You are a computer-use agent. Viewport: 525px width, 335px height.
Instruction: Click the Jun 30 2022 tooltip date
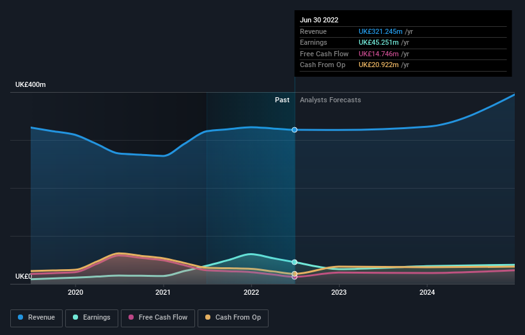pos(319,20)
